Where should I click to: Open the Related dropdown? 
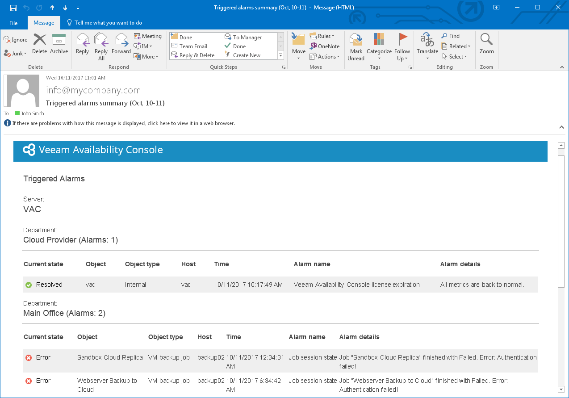click(x=456, y=46)
